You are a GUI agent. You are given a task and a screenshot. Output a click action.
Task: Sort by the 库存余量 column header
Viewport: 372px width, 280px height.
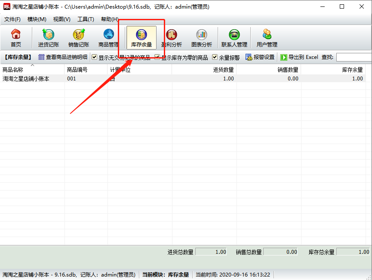[x=333, y=70]
